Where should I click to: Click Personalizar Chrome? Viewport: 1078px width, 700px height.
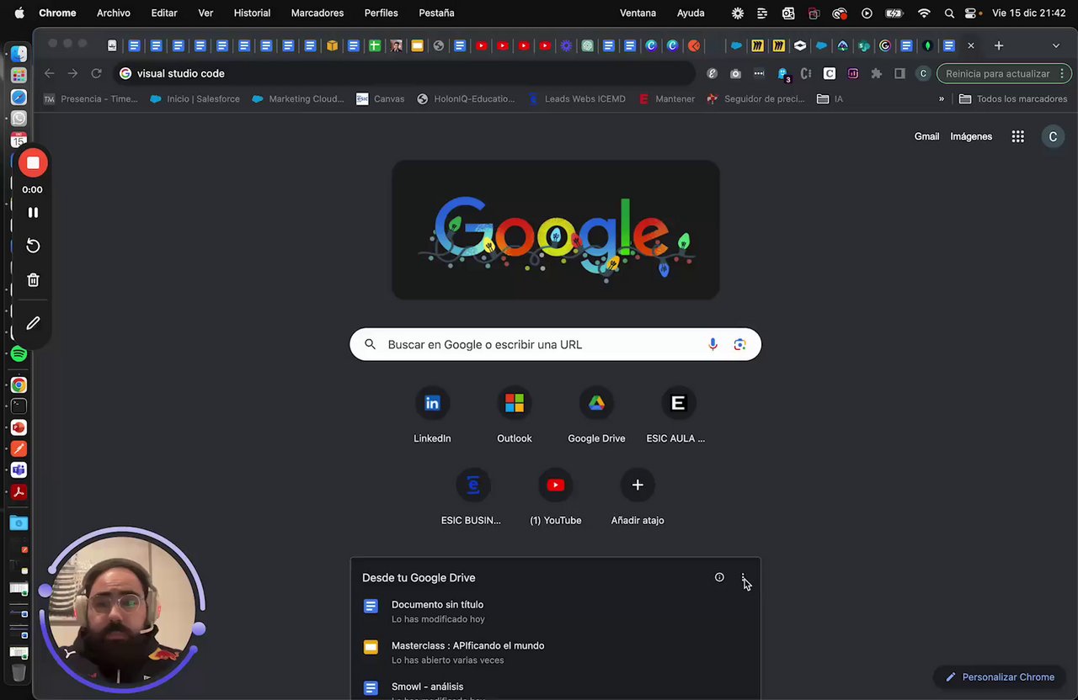(1000, 677)
